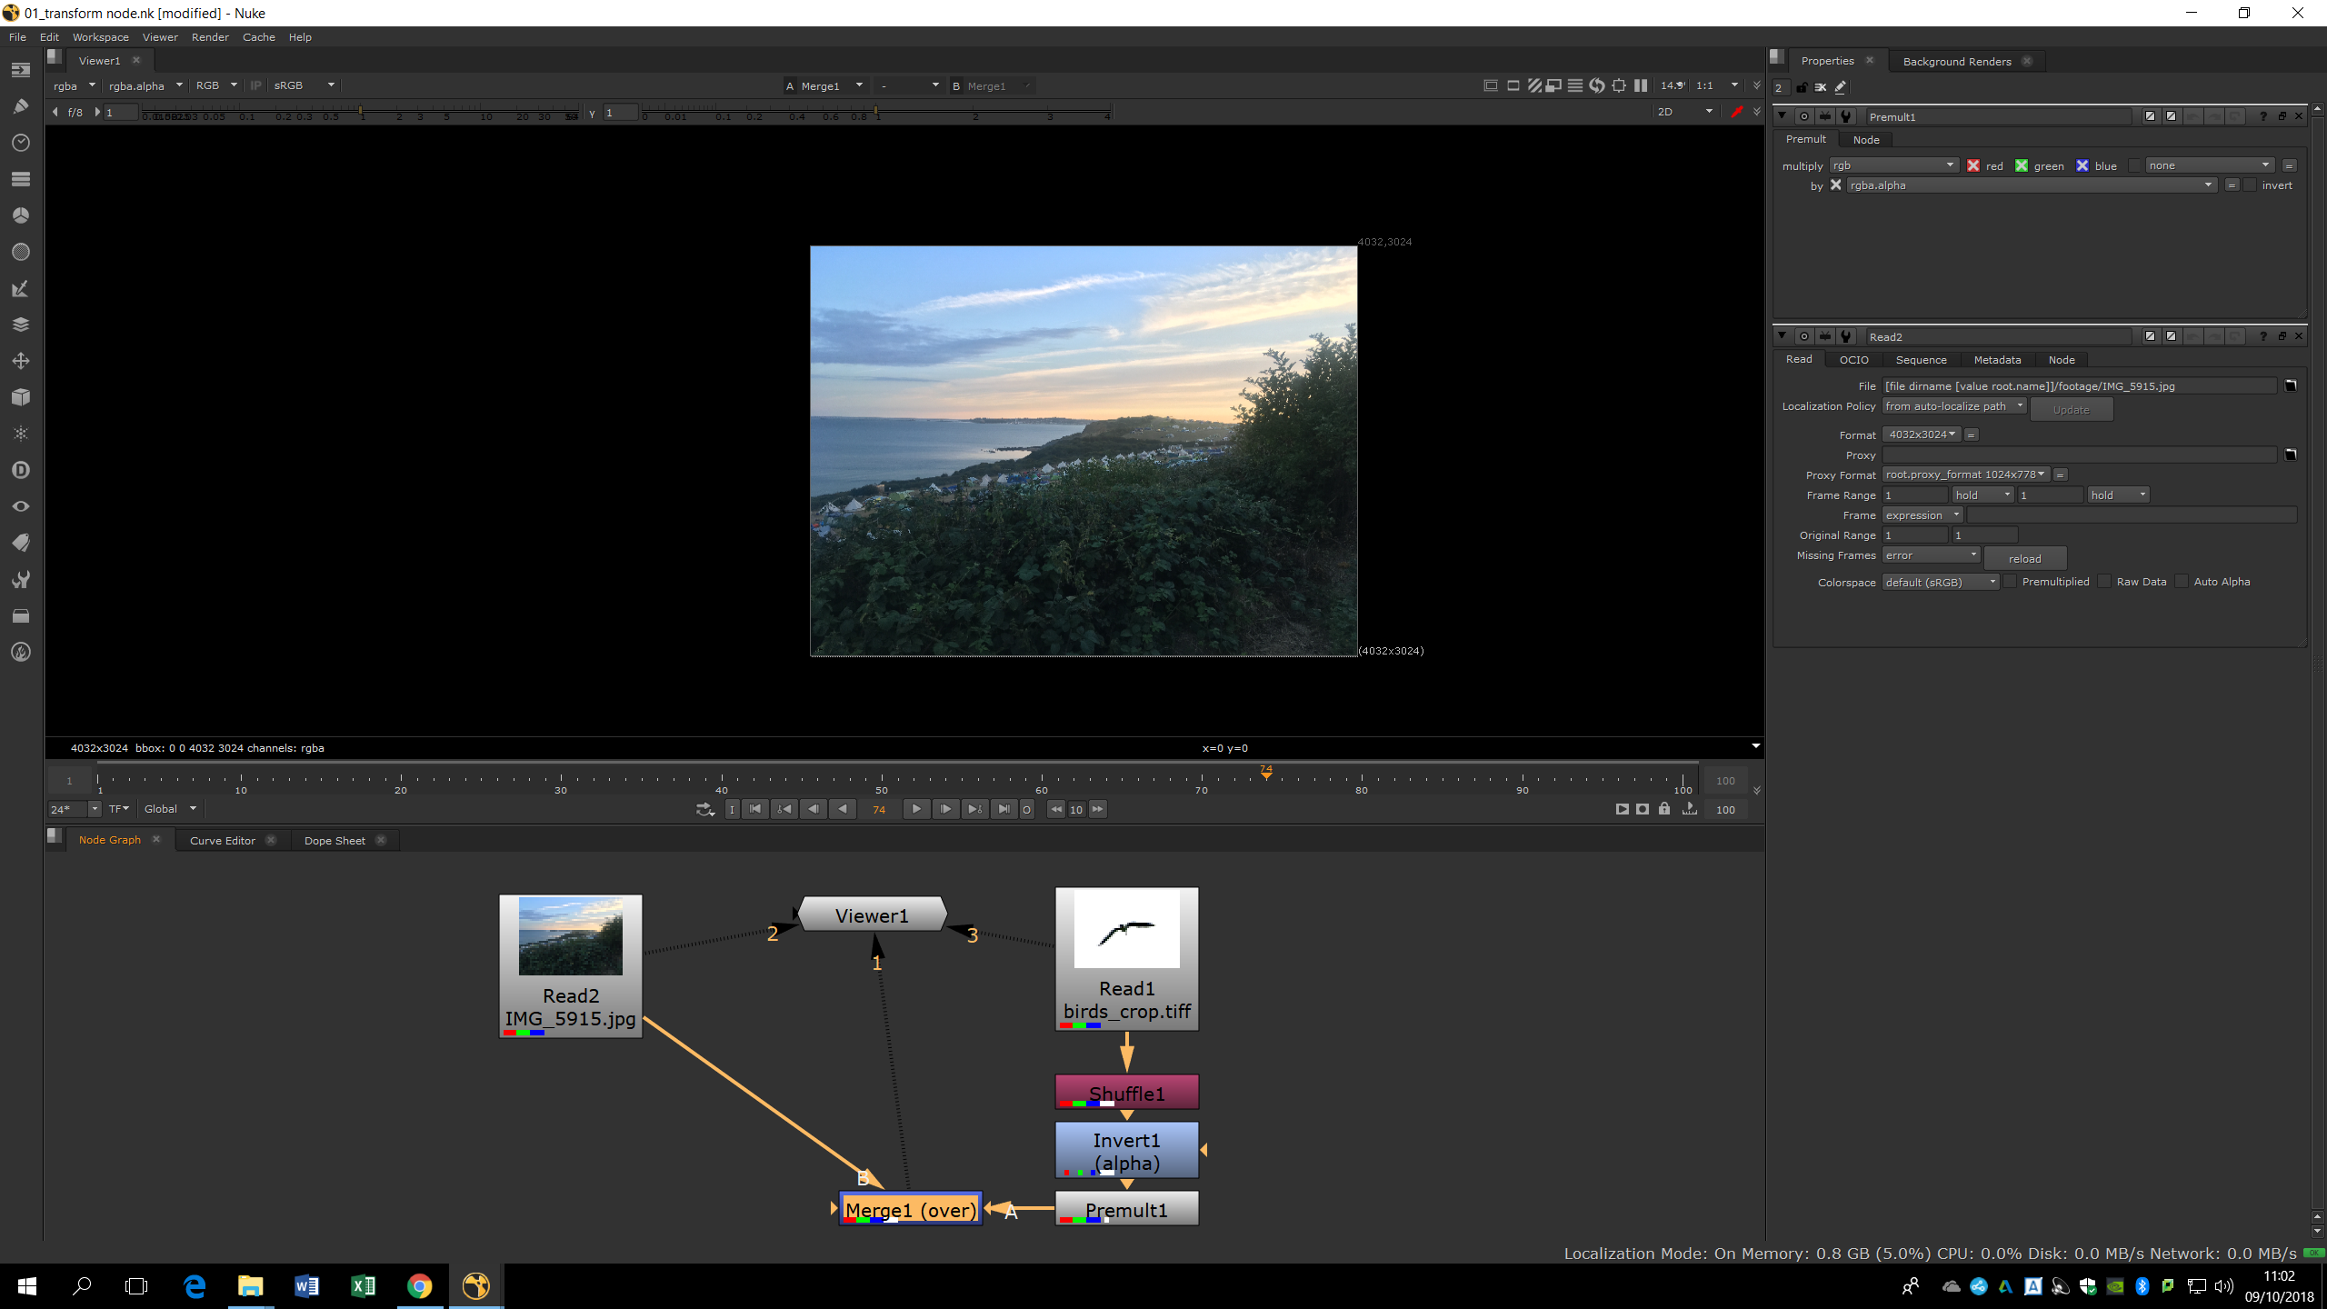Open the 2D view mode dropdown

[1684, 112]
